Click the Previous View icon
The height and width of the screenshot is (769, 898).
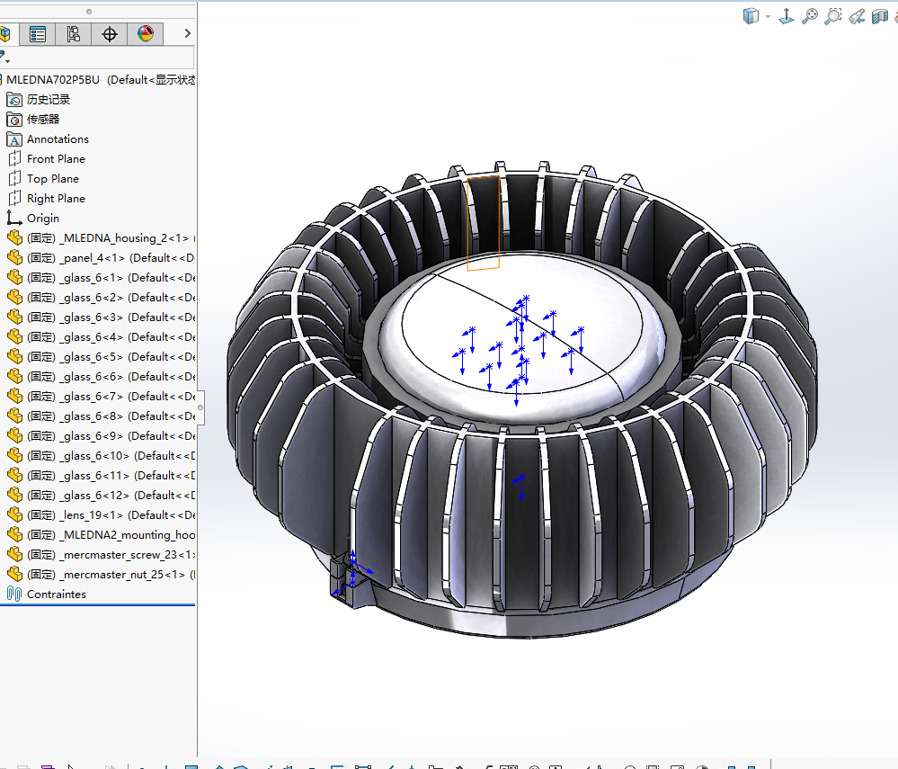(857, 16)
